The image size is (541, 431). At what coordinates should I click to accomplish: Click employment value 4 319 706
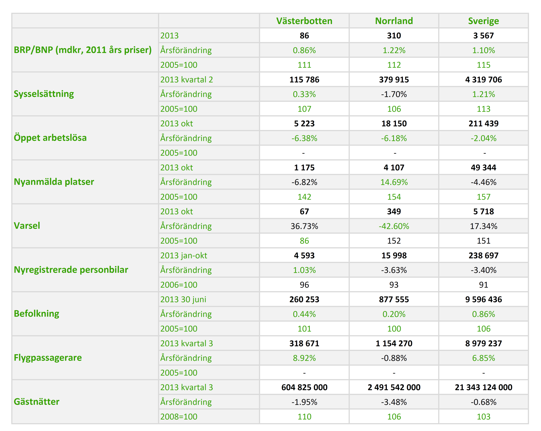coord(483,80)
